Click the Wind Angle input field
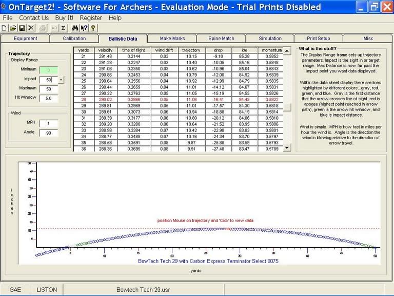 (49, 133)
